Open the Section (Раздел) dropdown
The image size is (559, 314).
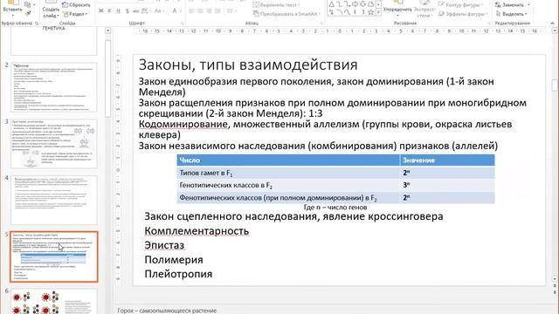click(x=75, y=14)
